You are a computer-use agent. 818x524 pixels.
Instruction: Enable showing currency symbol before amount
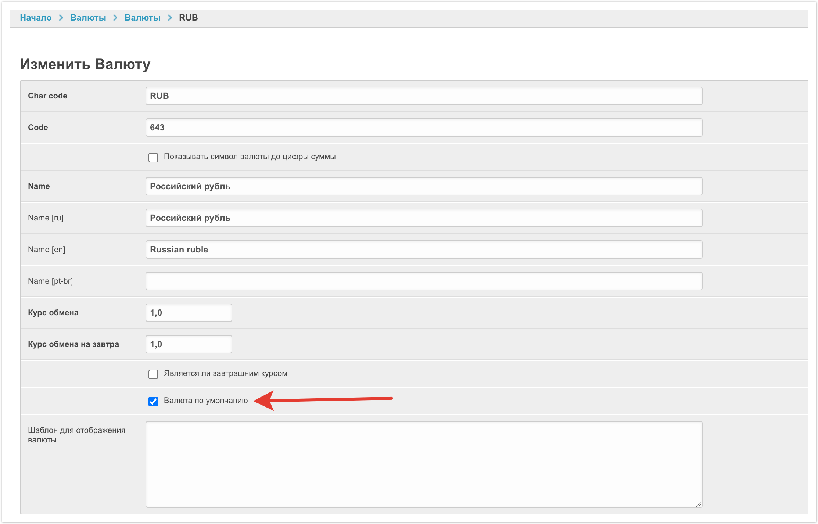[x=153, y=158]
